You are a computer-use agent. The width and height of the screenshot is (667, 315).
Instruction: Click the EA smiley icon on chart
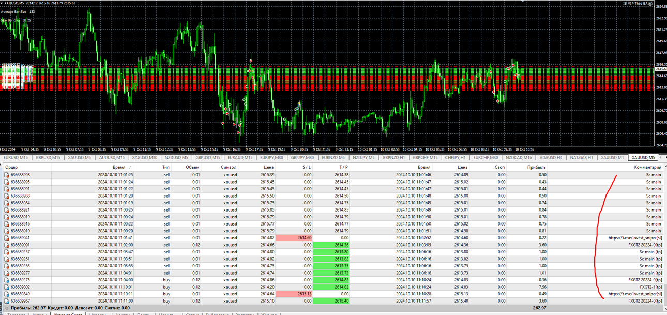pyautogui.click(x=651, y=3)
